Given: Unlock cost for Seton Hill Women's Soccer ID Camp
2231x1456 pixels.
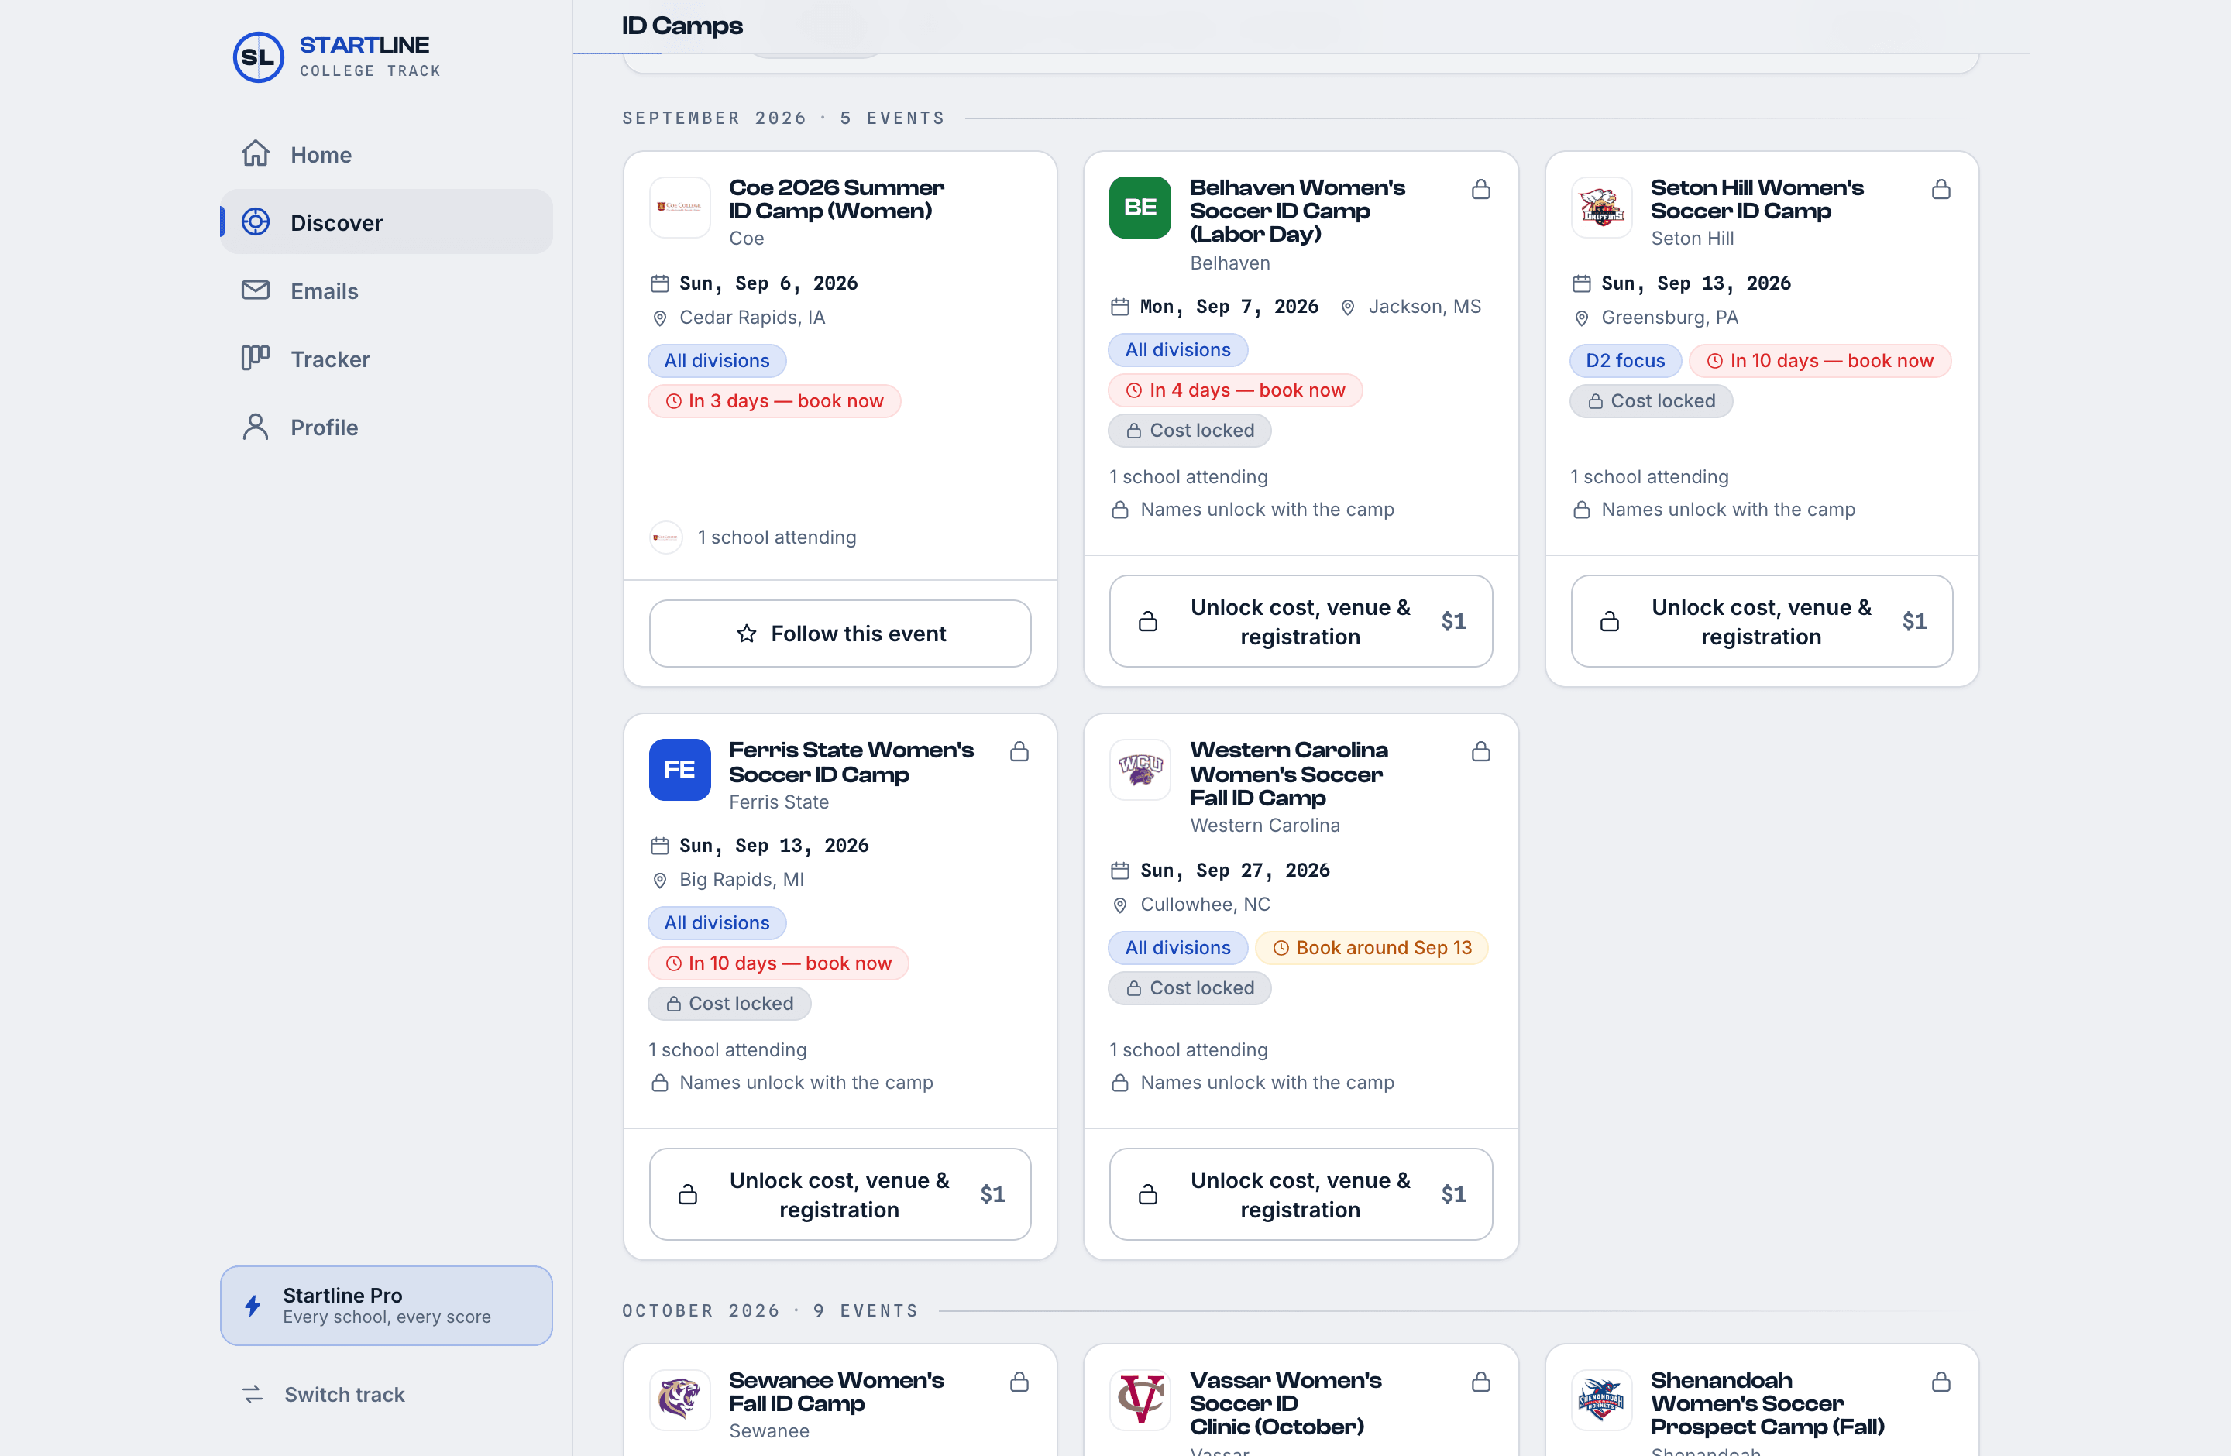Looking at the screenshot, I should click(x=1762, y=621).
